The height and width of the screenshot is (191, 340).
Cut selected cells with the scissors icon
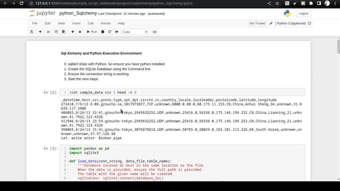49,32
